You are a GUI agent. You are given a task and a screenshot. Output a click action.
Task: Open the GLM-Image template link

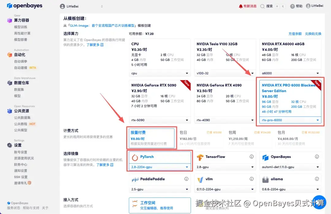click(102, 25)
